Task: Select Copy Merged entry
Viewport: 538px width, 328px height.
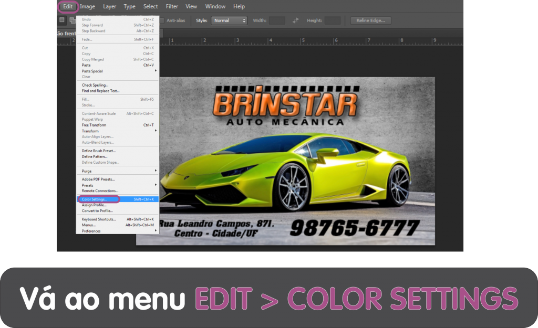Action: click(117, 59)
